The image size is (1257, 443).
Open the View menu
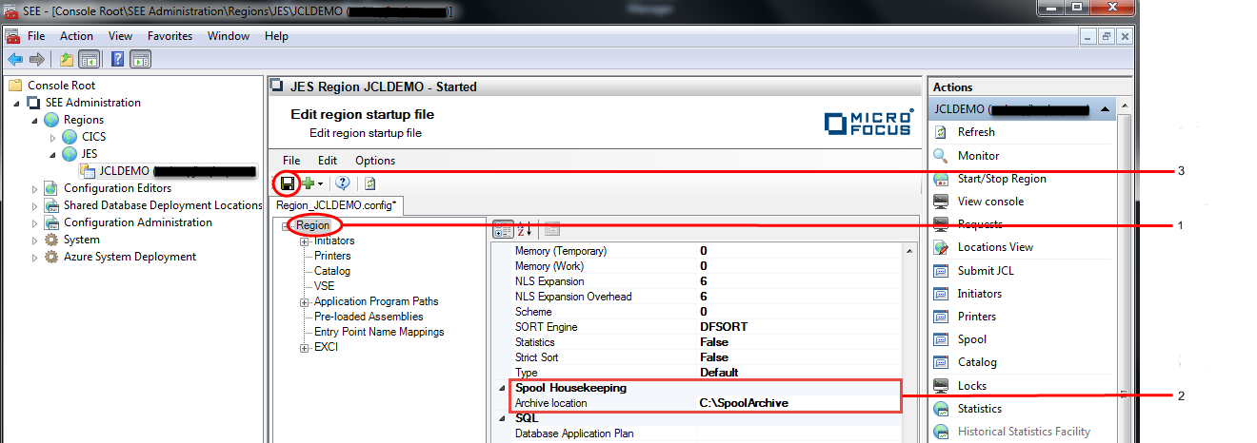[x=120, y=36]
